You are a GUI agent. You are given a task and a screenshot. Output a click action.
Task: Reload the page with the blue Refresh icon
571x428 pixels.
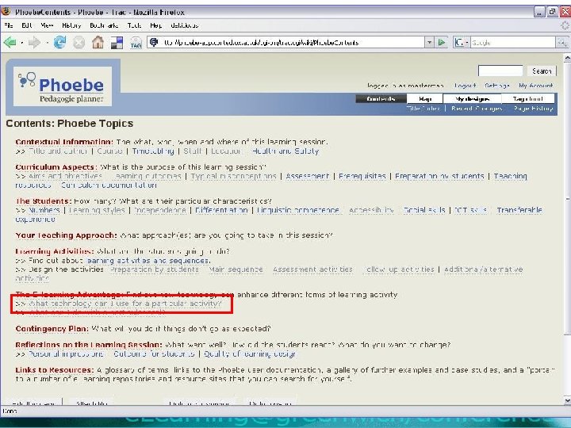(59, 43)
